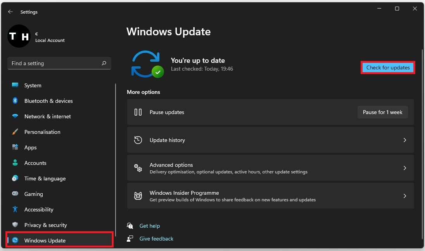Click the Gaming controller icon

point(15,194)
